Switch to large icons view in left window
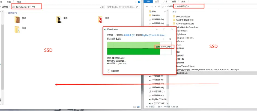The height and width of the screenshot is (111, 257). pyautogui.click(x=138, y=107)
